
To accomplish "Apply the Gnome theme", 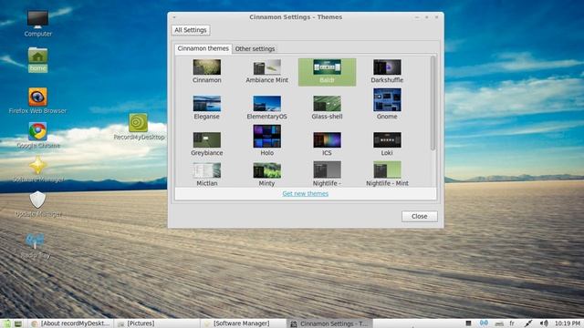I will point(387,104).
